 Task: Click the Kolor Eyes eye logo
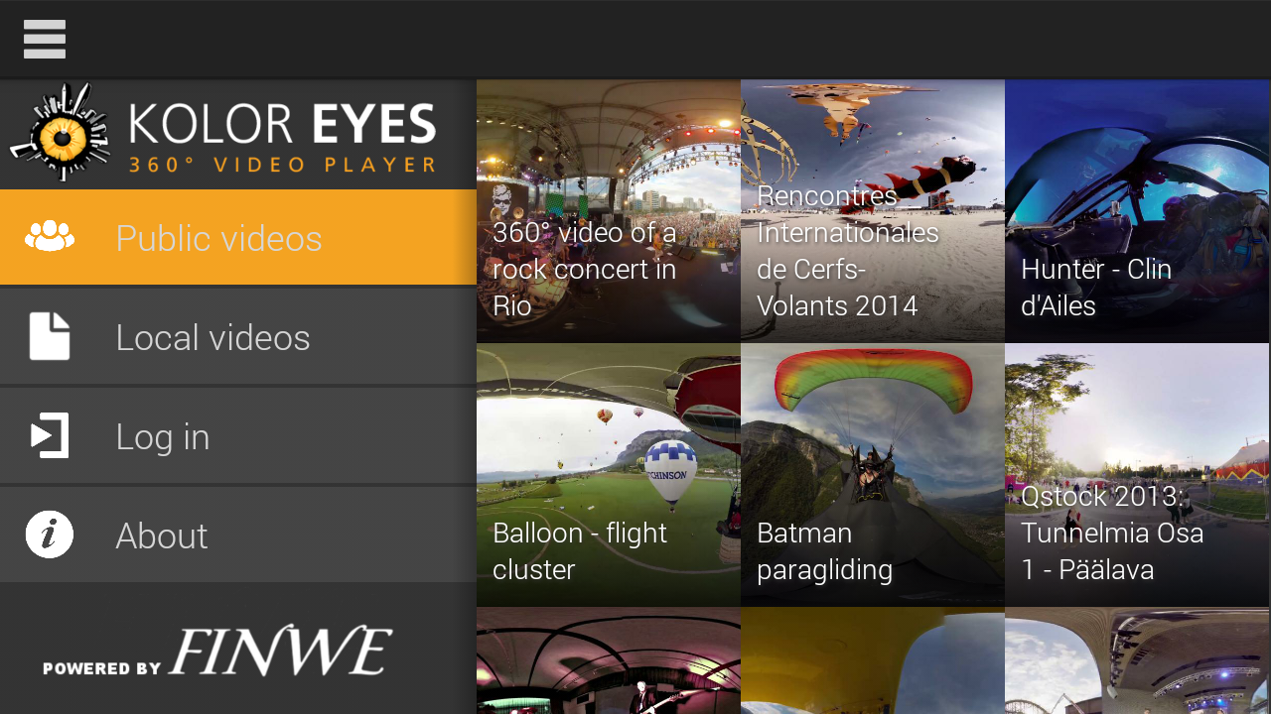coord(60,133)
